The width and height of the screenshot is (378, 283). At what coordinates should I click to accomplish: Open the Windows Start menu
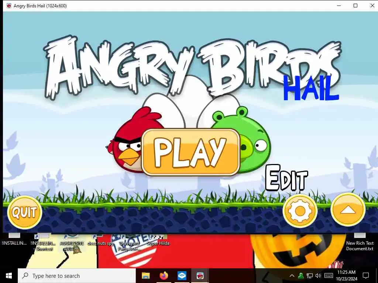9,276
